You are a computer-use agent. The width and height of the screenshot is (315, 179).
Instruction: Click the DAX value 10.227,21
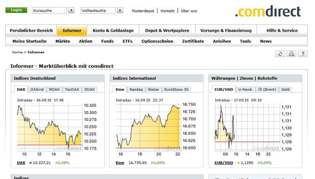pos(42,163)
